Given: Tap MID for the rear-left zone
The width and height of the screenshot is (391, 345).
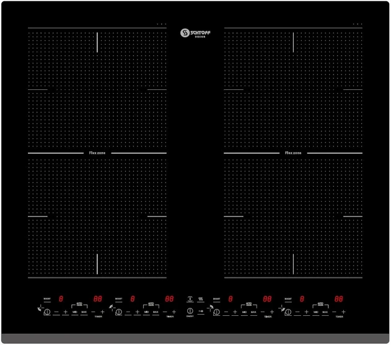Looking at the screenshot, I should [x=146, y=312].
